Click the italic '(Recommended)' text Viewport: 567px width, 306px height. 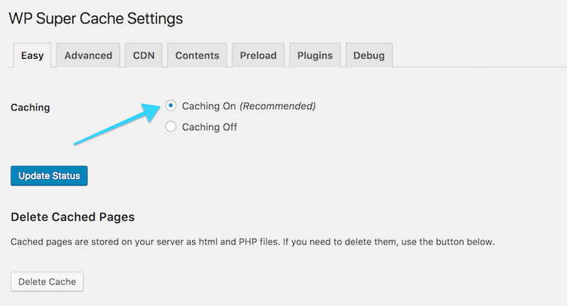tap(278, 106)
